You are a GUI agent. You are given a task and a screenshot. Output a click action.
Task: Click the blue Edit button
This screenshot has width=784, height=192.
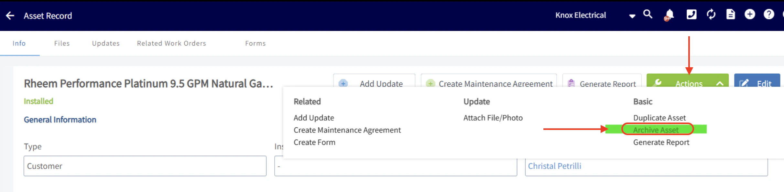click(757, 81)
